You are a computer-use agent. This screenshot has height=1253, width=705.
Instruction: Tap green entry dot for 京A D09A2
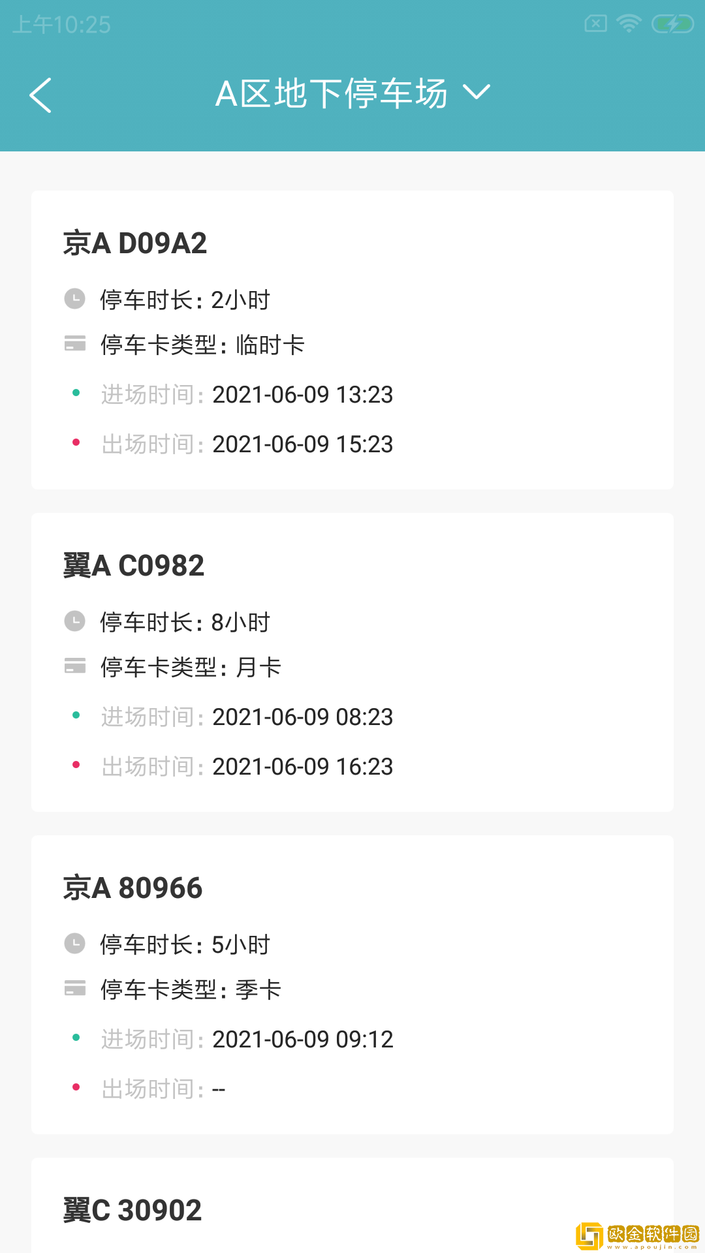[x=76, y=393]
